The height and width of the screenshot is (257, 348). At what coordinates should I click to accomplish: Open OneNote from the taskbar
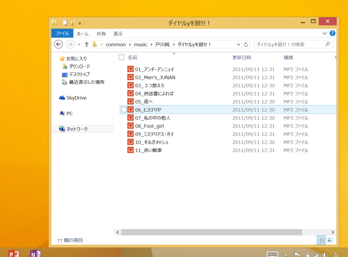click(36, 254)
